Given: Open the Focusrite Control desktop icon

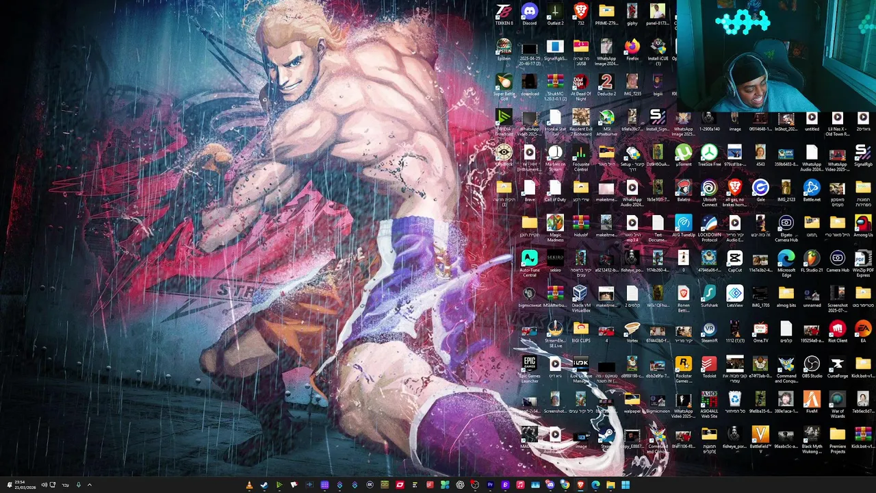Looking at the screenshot, I should 580,158.
